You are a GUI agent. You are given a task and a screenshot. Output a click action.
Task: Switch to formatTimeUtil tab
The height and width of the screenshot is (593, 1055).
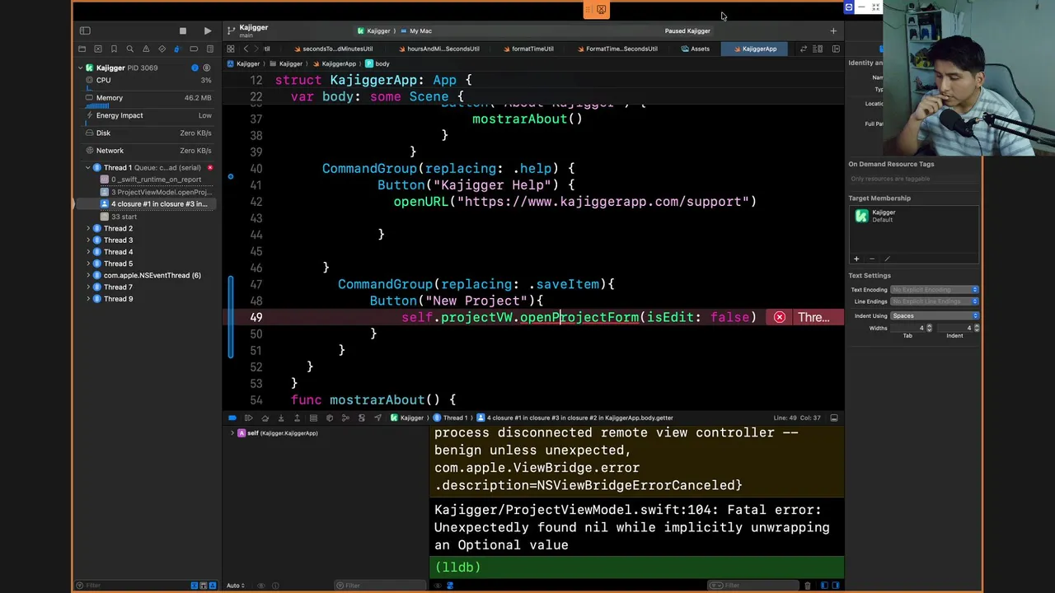[x=527, y=49]
